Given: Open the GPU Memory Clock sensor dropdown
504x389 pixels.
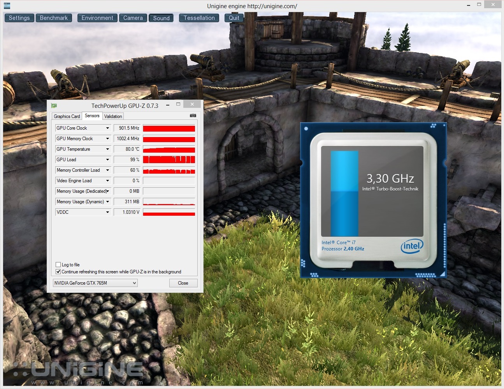Looking at the screenshot, I should point(108,139).
